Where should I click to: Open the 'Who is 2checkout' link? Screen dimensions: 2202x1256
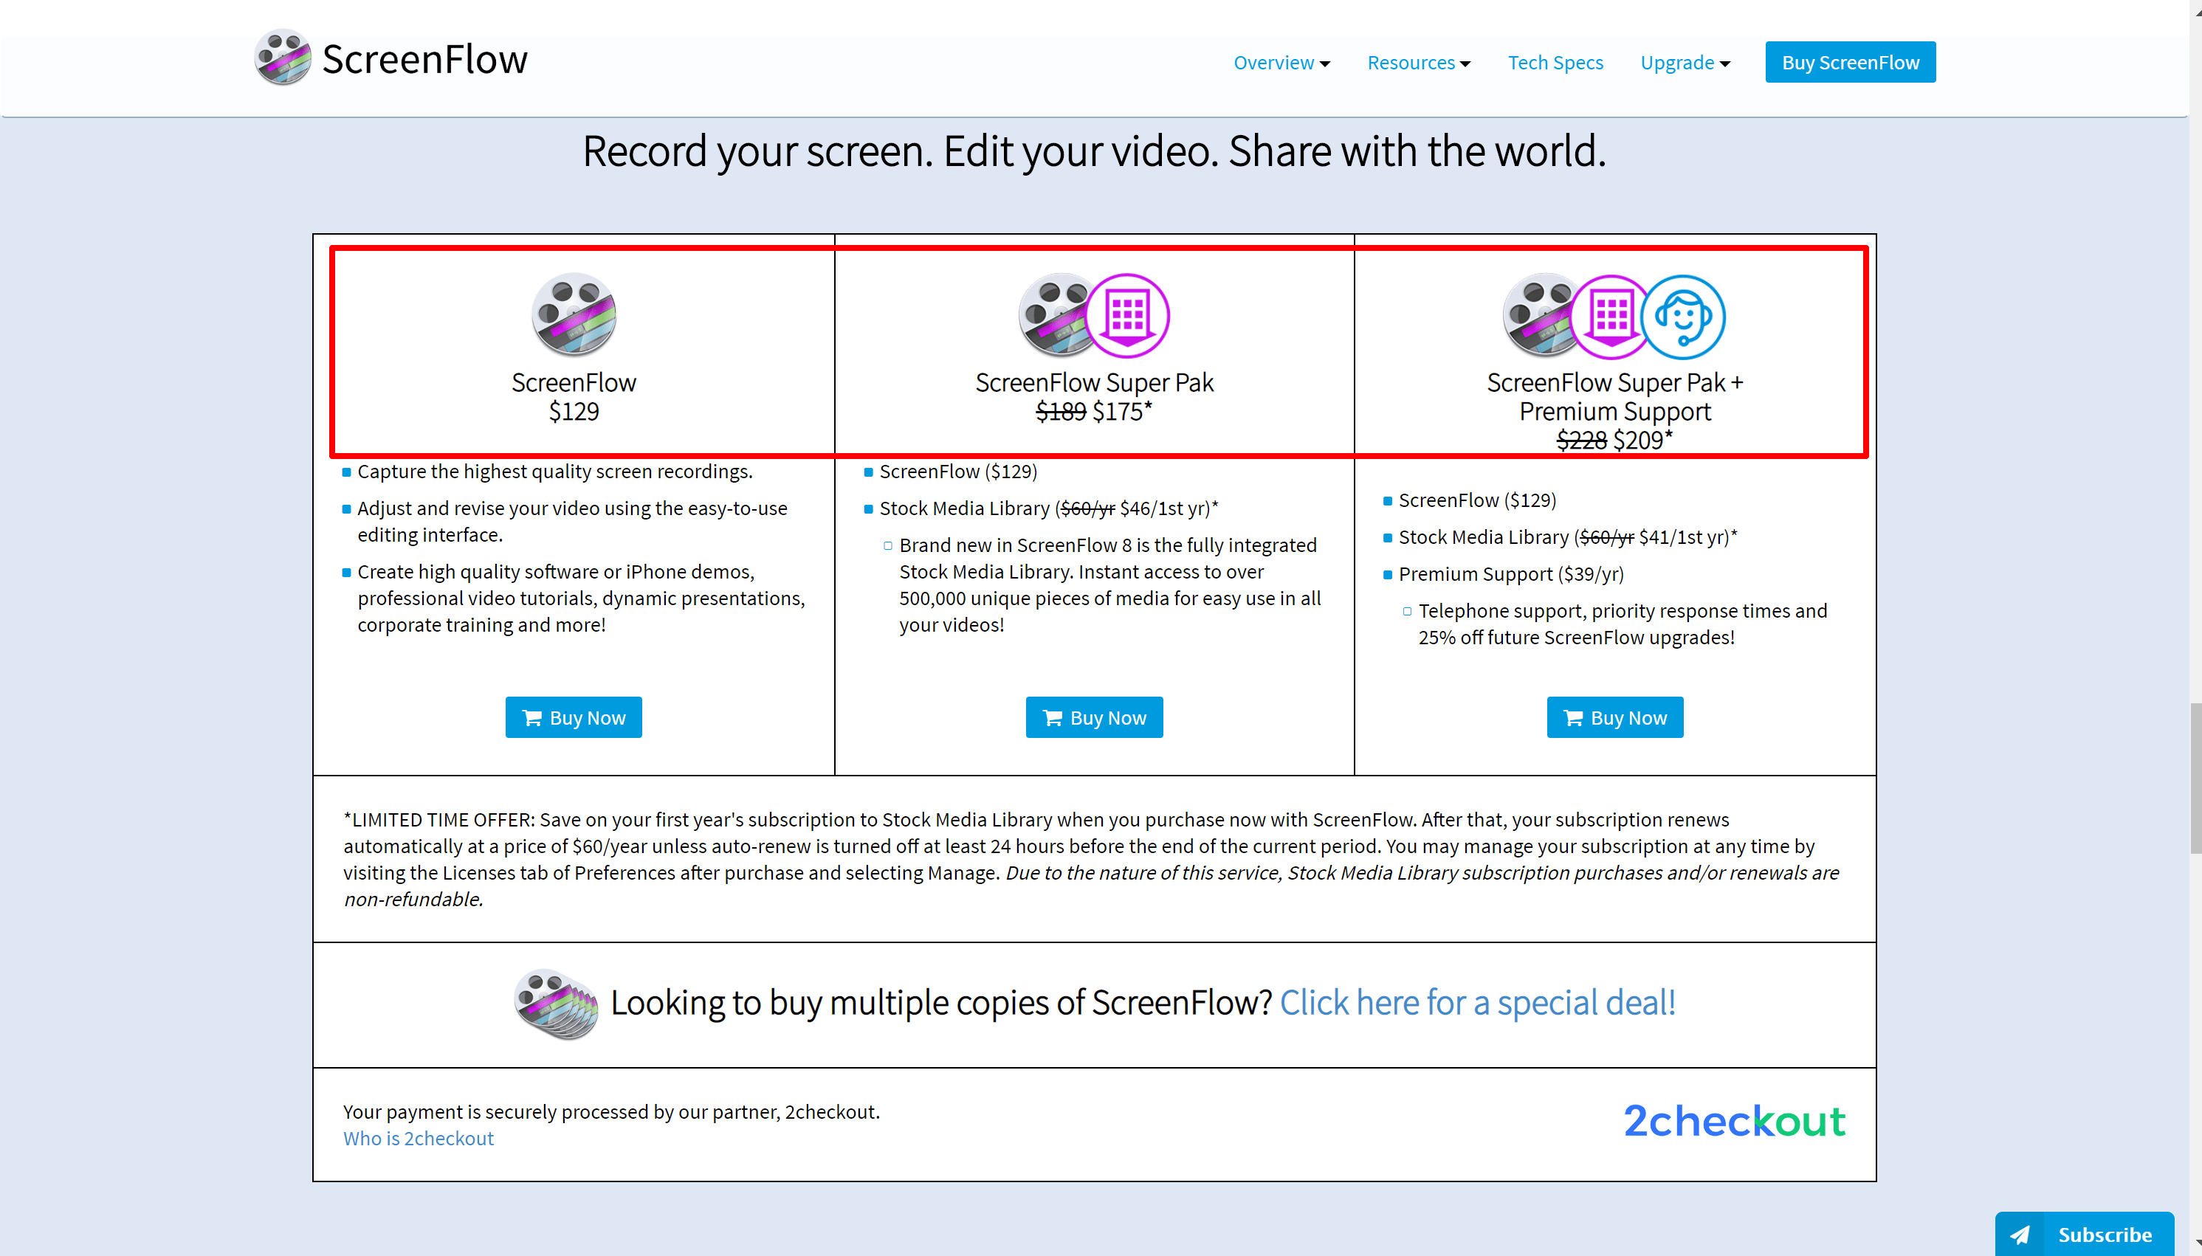tap(419, 1138)
